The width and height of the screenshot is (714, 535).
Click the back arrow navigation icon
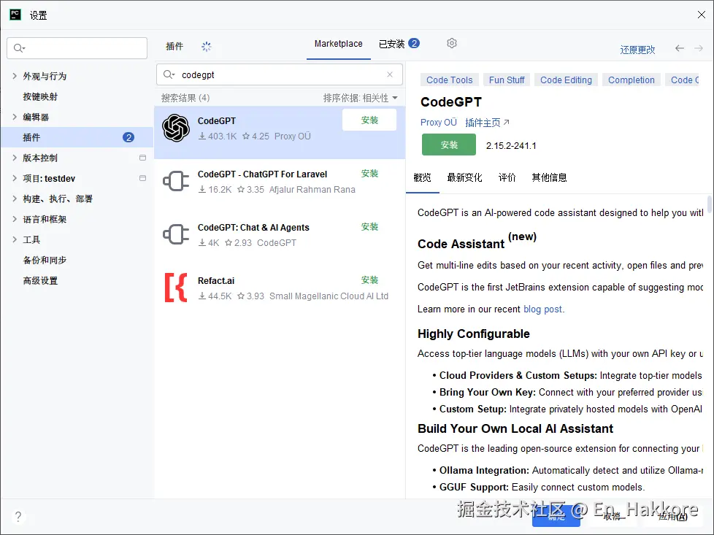pos(680,48)
